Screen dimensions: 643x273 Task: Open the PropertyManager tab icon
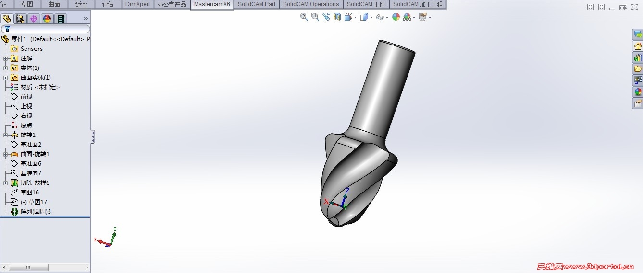[x=20, y=19]
